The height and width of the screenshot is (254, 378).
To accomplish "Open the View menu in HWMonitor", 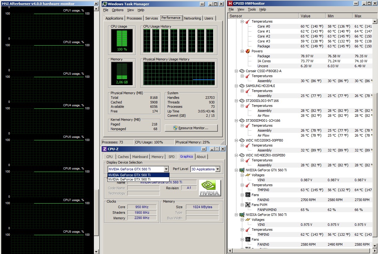I will click(x=241, y=9).
